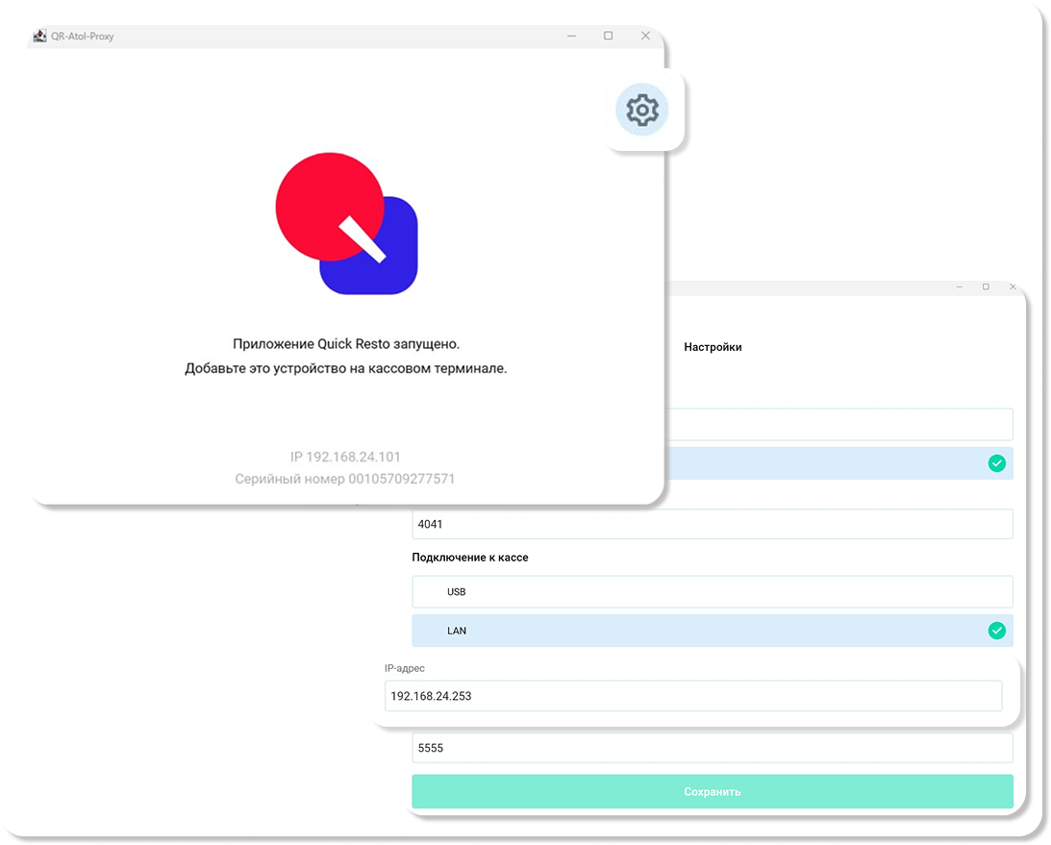Image resolution: width=1051 pixels, height=845 pixels.
Task: Click the IP 192.168.24.101 text
Action: tap(345, 457)
